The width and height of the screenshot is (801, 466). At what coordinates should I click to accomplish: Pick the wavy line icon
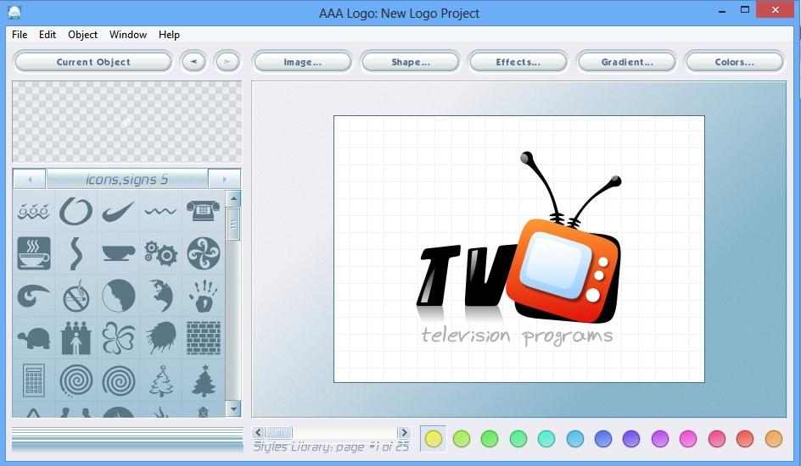[x=160, y=211]
